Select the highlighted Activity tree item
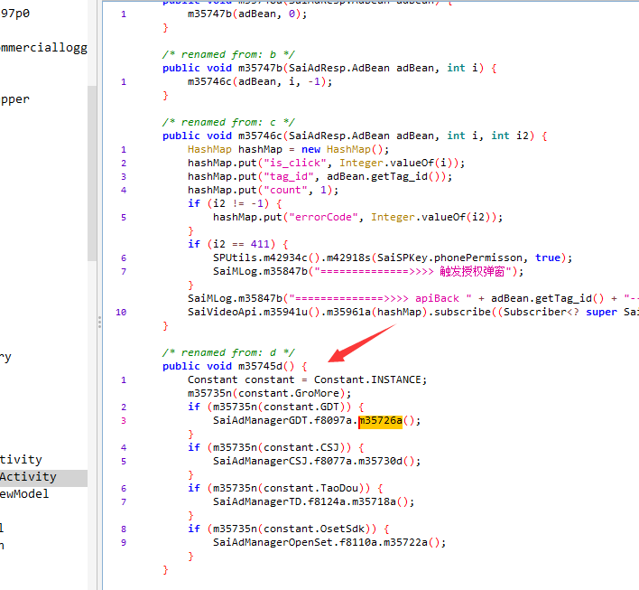Image resolution: width=639 pixels, height=590 pixels. [29, 477]
